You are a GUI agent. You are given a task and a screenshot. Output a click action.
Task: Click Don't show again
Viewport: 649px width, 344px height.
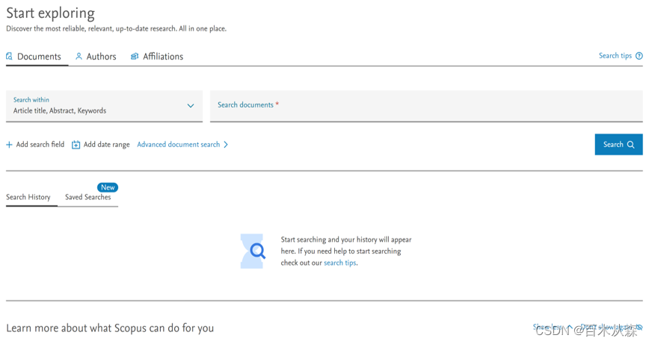click(612, 327)
